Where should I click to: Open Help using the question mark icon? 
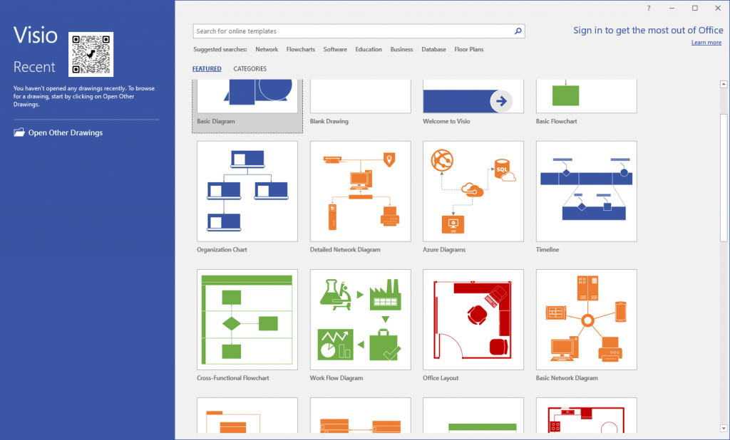coord(648,8)
